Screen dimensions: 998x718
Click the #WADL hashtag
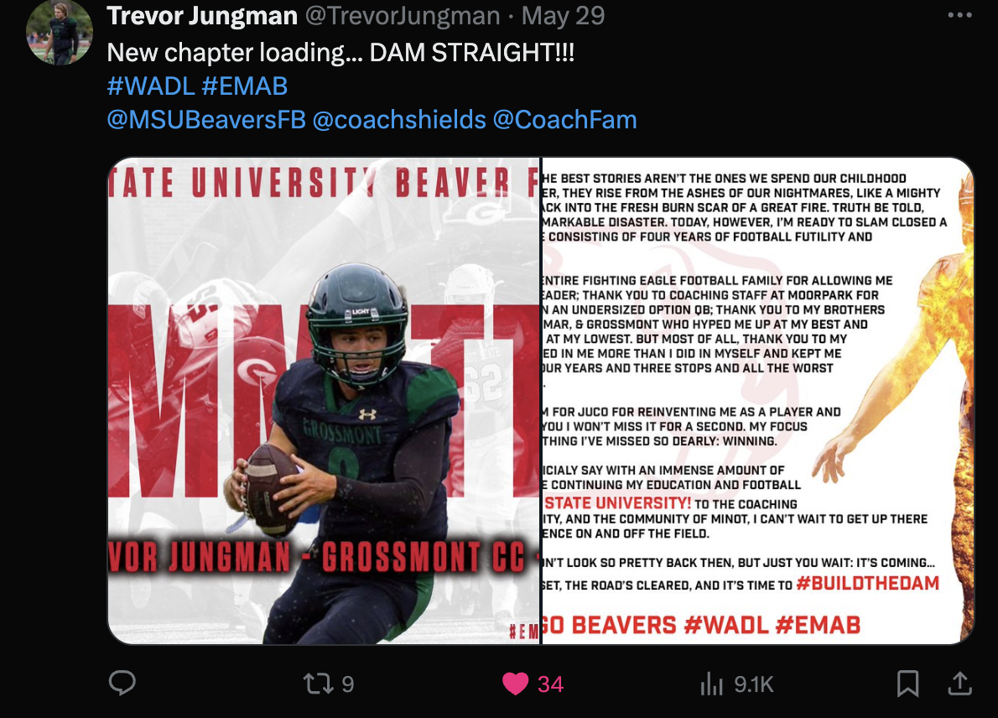click(151, 86)
